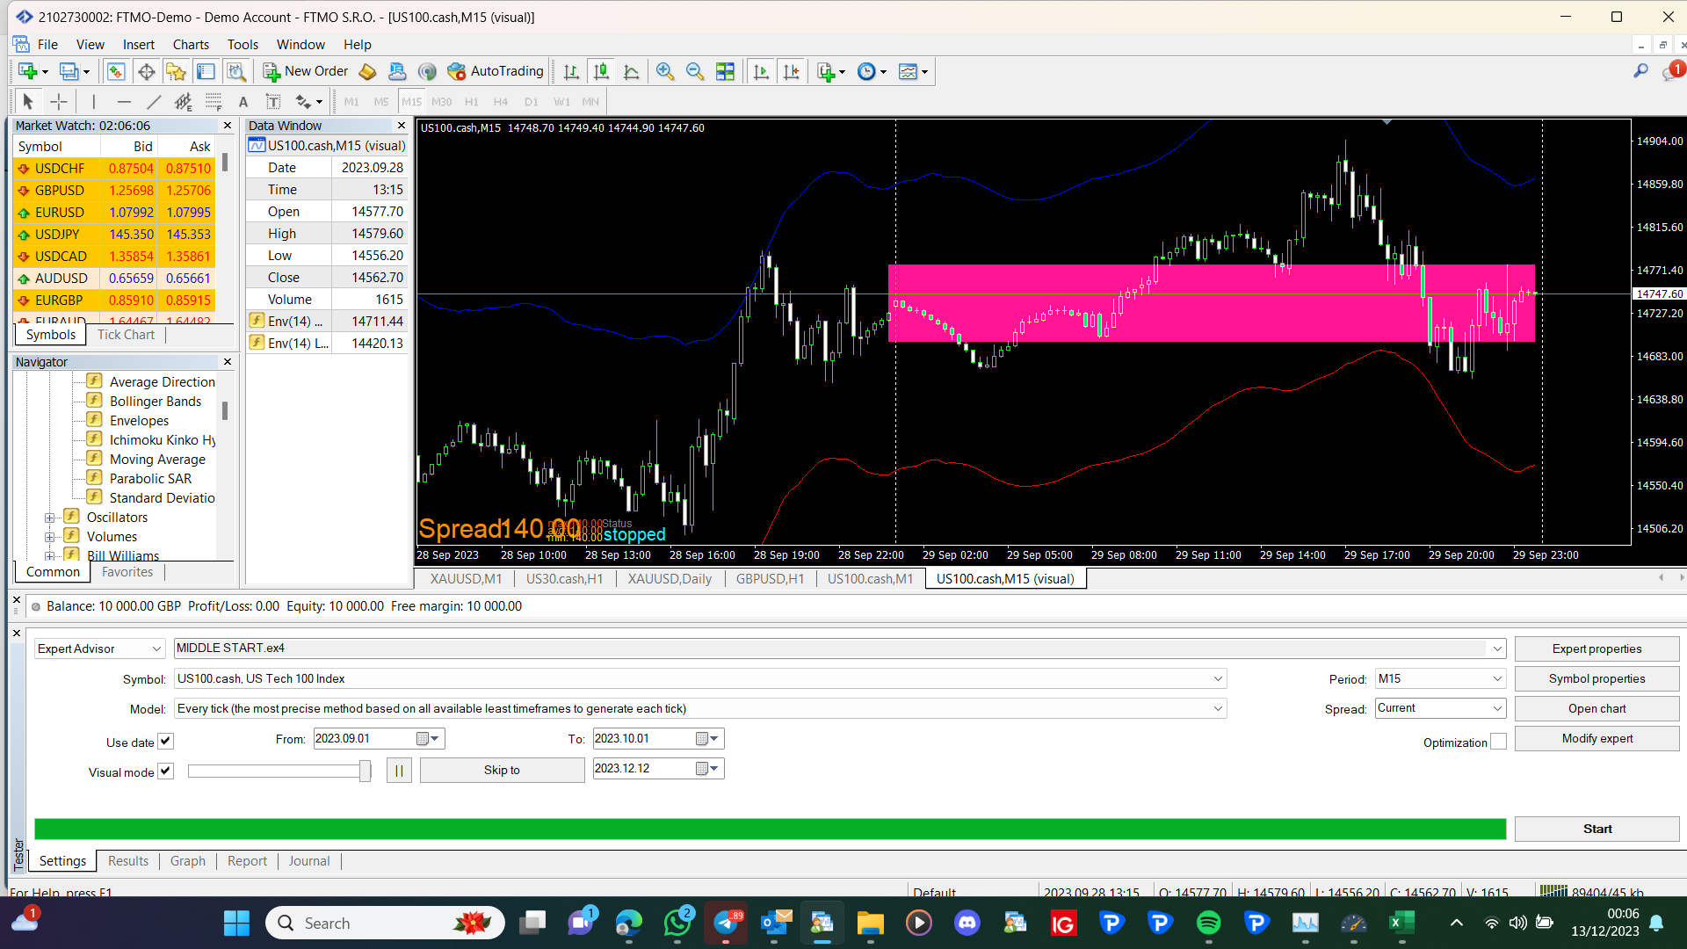Select the text label tool
This screenshot has width=1687, height=949.
273,102
